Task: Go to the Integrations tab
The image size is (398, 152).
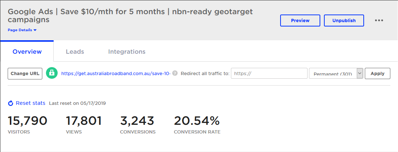Action: click(x=127, y=52)
